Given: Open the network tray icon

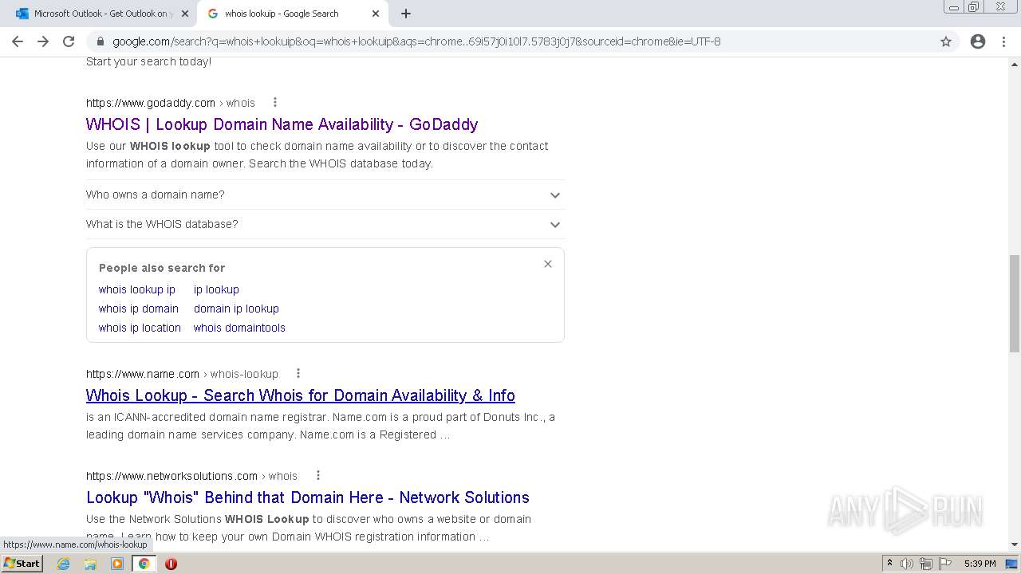Looking at the screenshot, I should pos(926,564).
